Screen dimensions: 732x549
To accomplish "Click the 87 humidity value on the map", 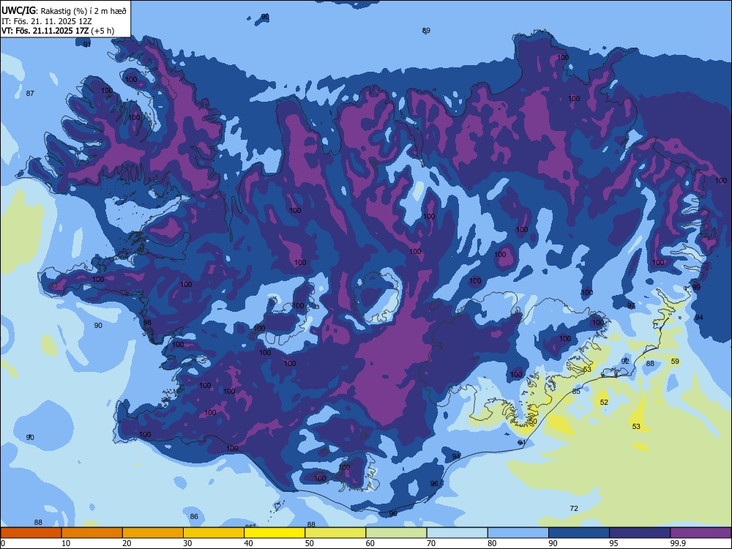I will pyautogui.click(x=30, y=94).
